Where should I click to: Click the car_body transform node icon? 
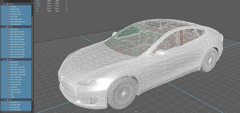9,7
